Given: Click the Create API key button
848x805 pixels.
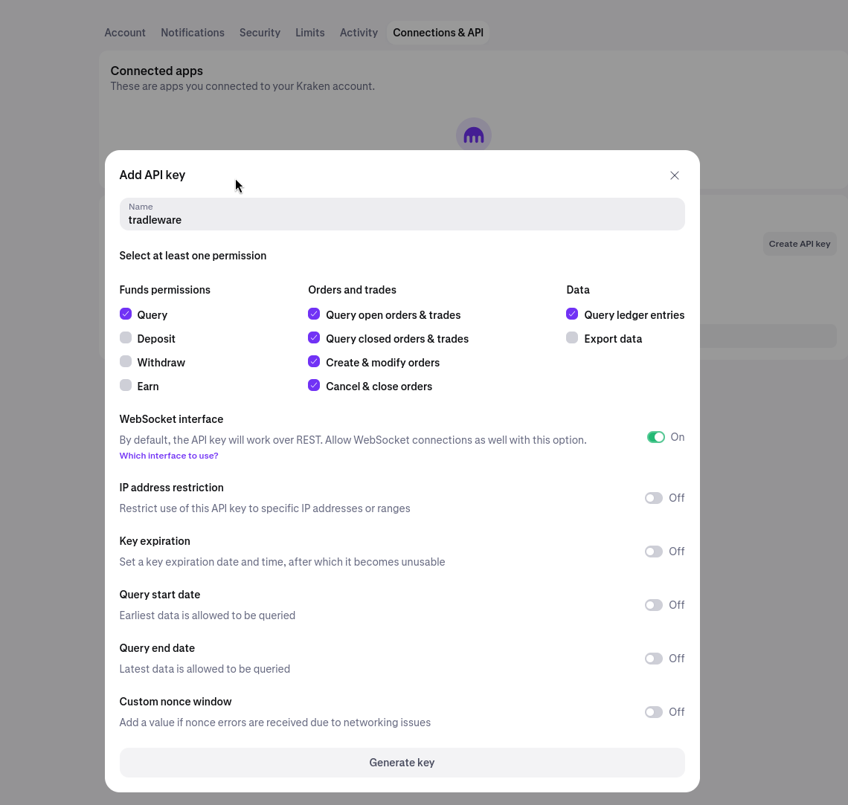Looking at the screenshot, I should [x=800, y=244].
